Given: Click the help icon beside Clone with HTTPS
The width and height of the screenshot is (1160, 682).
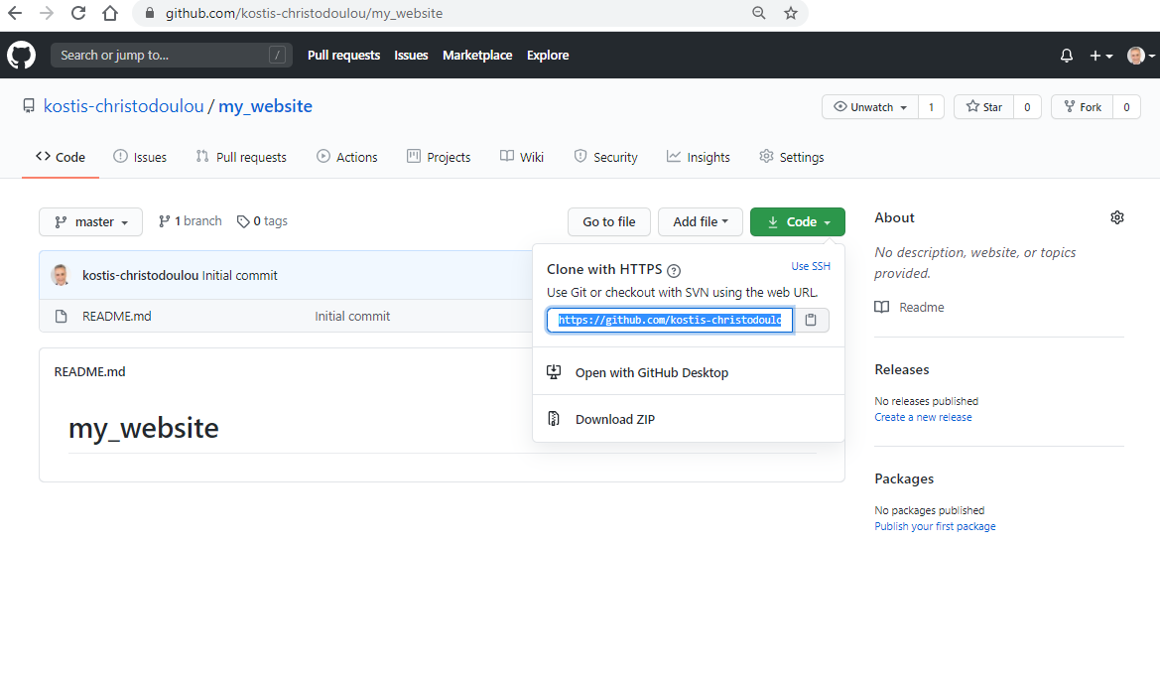Looking at the screenshot, I should click(674, 270).
